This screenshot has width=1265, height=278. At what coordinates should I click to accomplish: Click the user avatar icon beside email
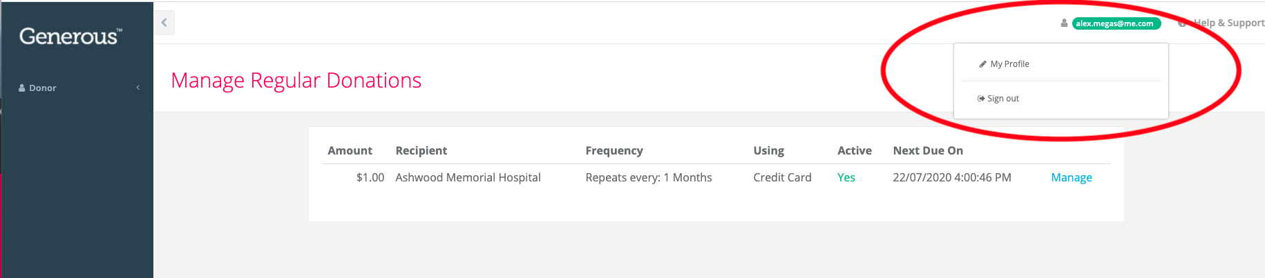coord(1064,23)
